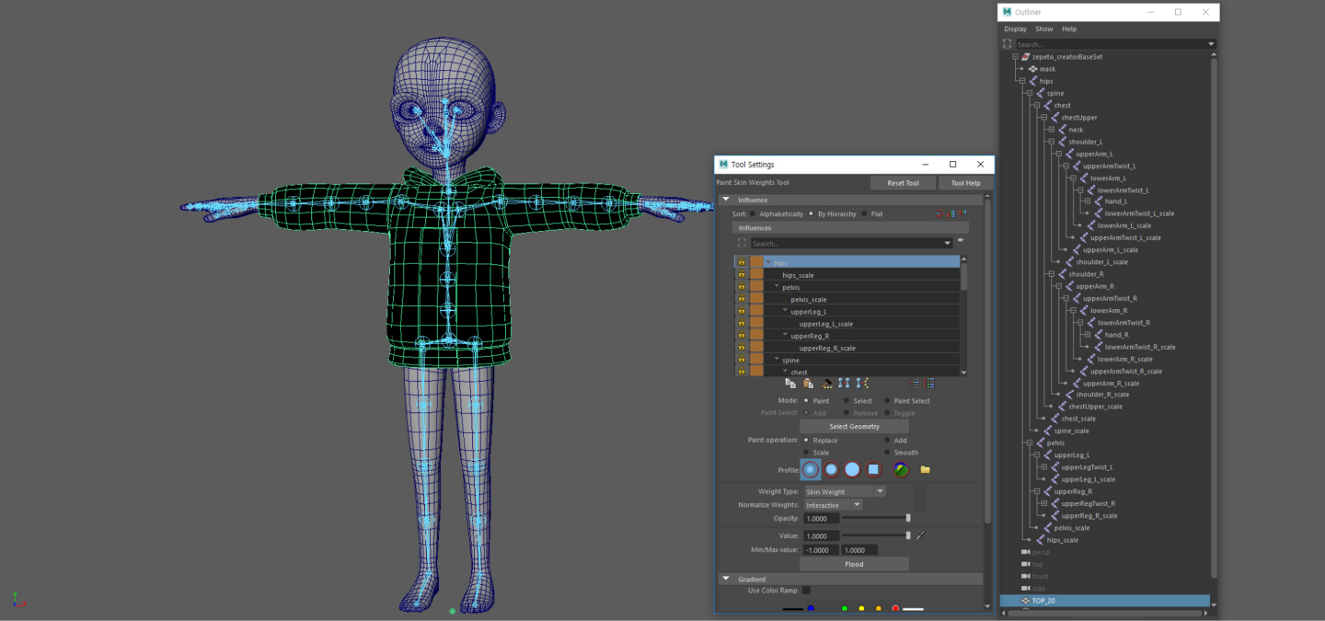
Task: Collapse the Gradient section
Action: pyautogui.click(x=725, y=580)
